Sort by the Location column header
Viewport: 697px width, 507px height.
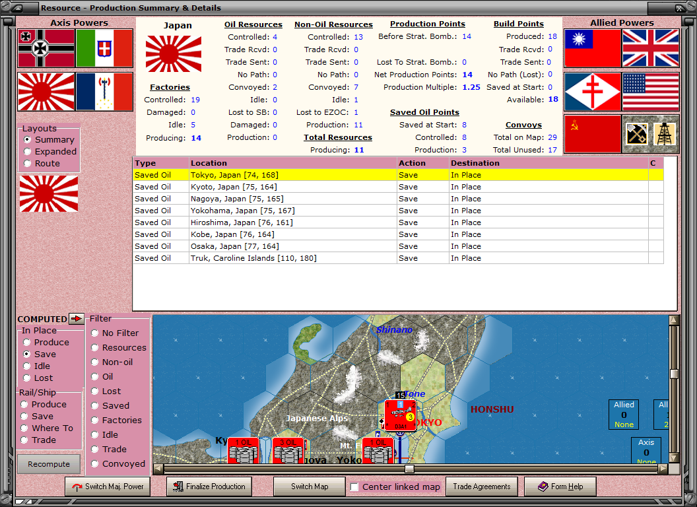[x=293, y=163]
